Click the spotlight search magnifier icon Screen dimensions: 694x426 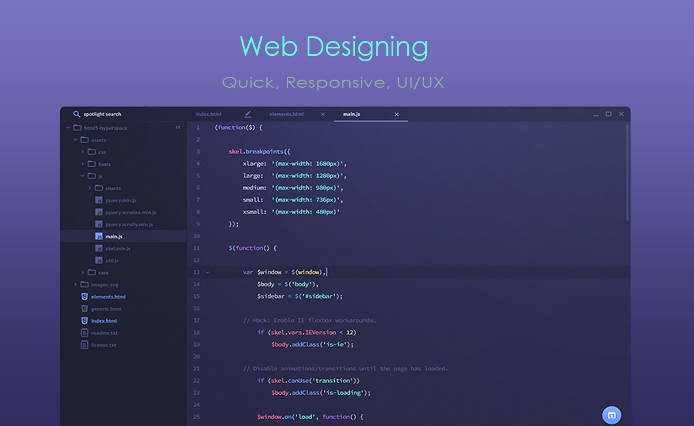click(x=77, y=114)
